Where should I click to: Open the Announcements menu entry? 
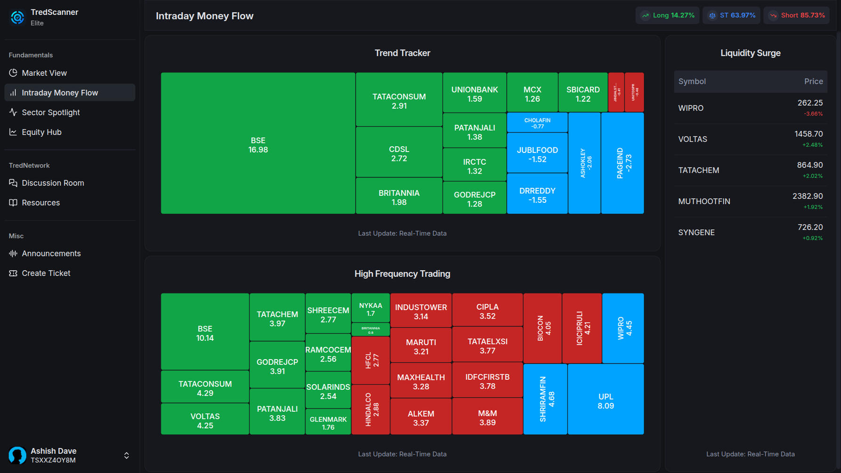[51, 254]
